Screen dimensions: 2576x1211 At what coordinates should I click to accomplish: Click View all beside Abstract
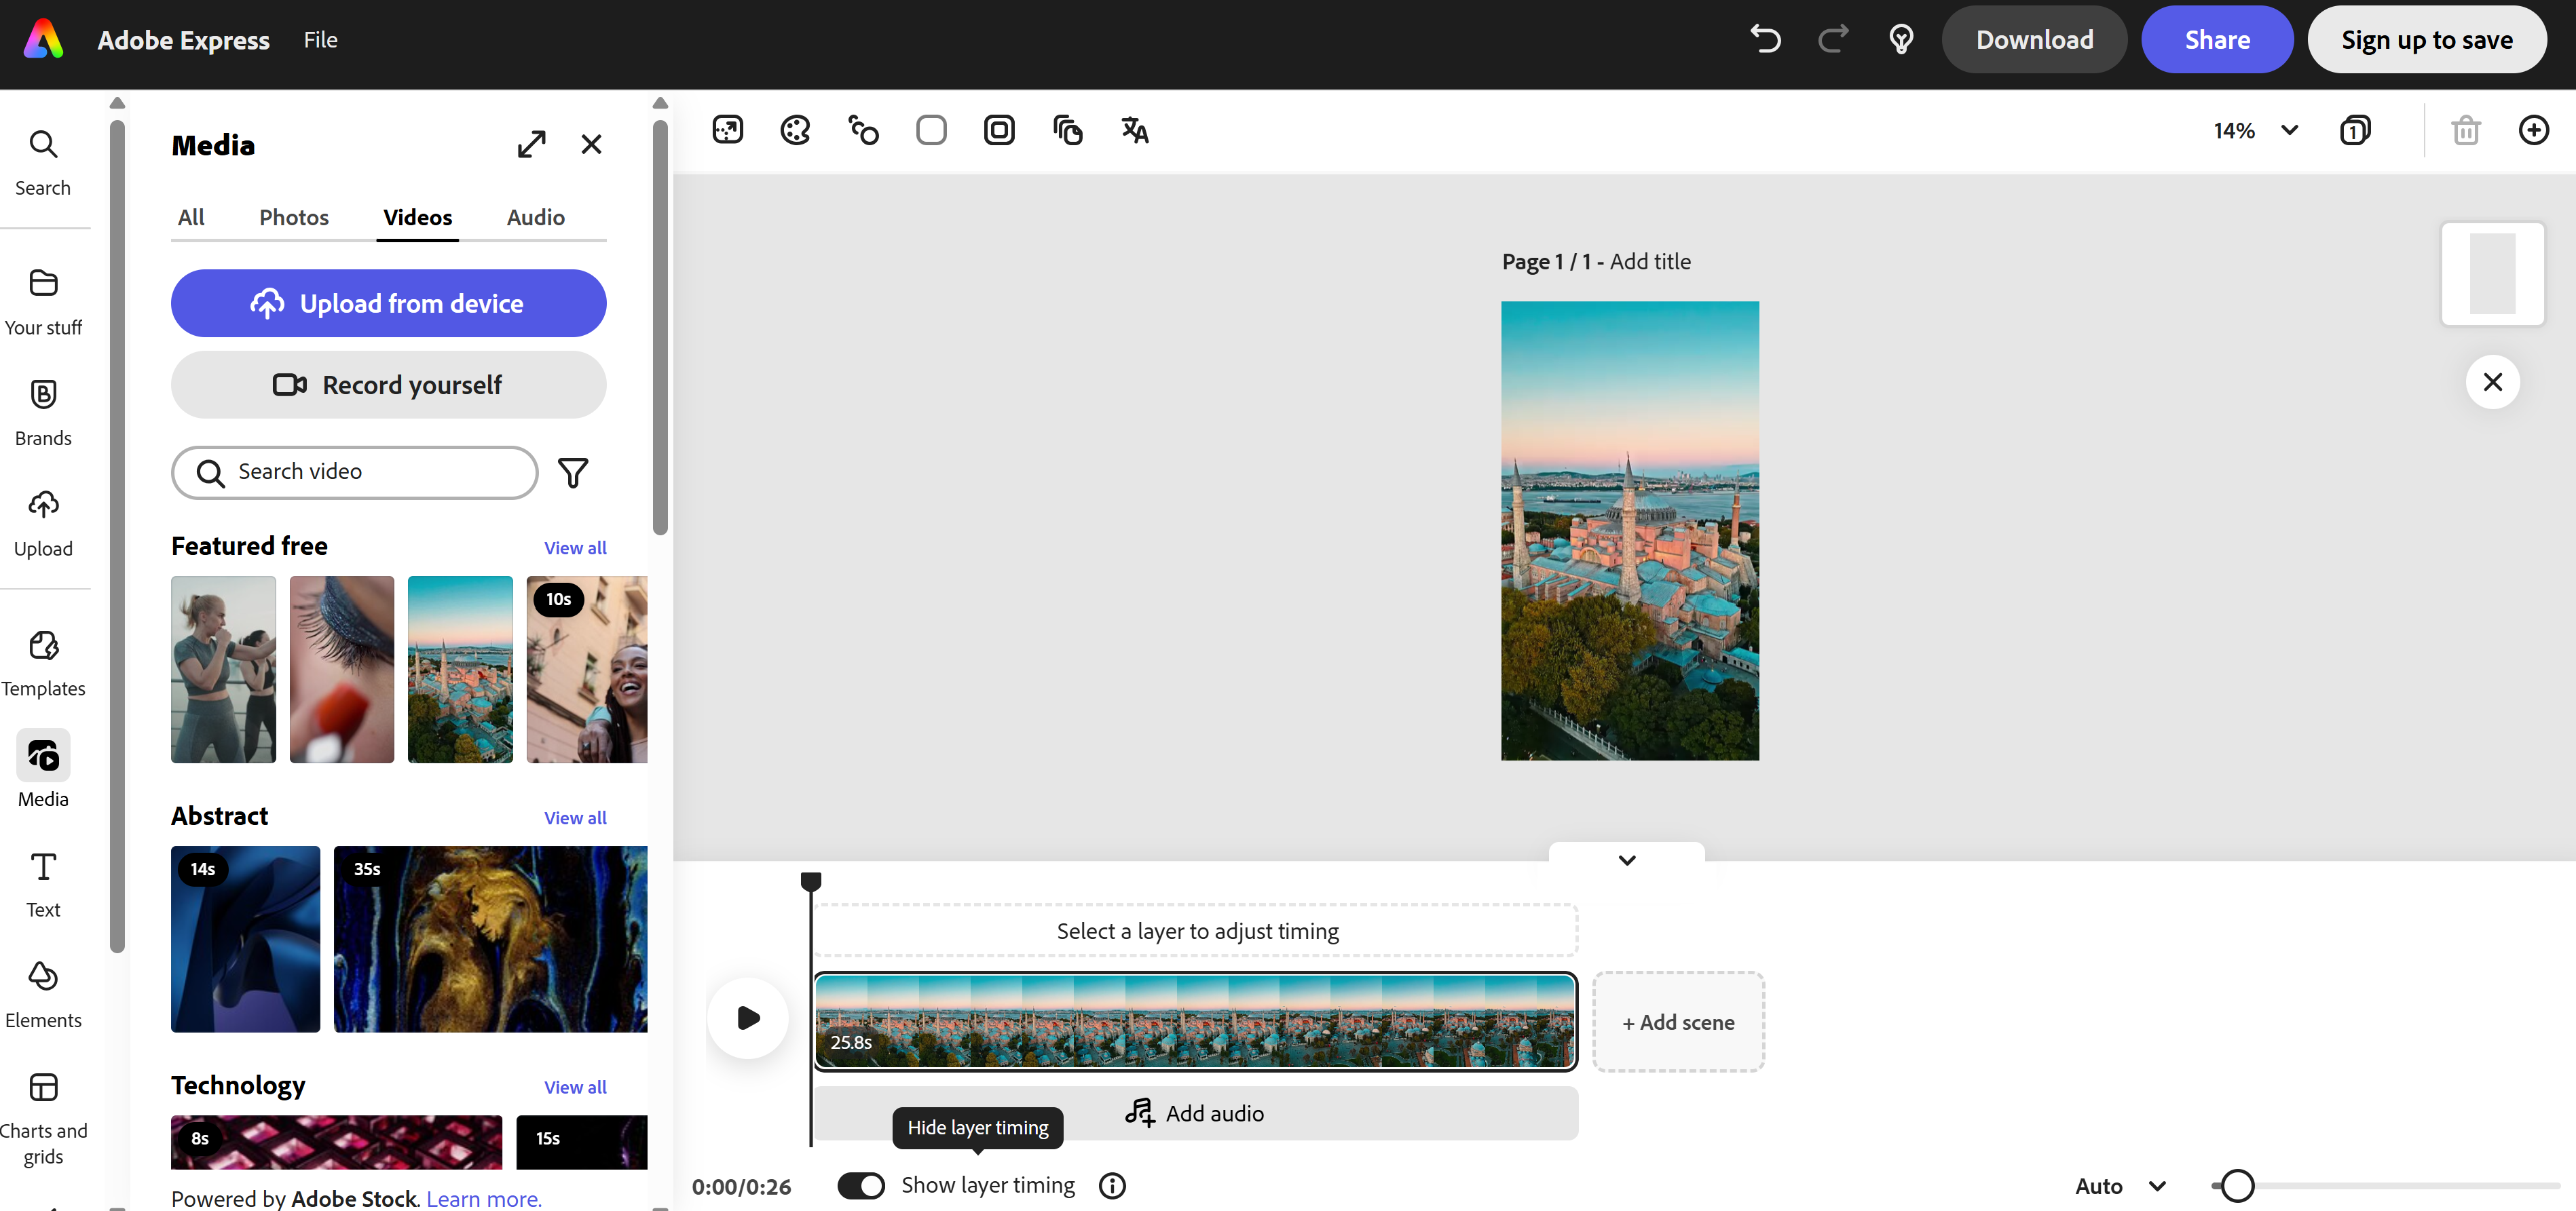click(x=575, y=818)
